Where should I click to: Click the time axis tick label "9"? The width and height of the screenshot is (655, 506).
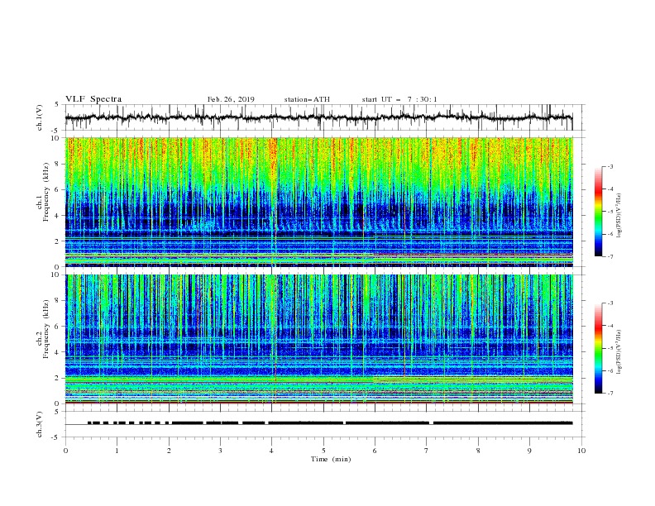tap(529, 451)
